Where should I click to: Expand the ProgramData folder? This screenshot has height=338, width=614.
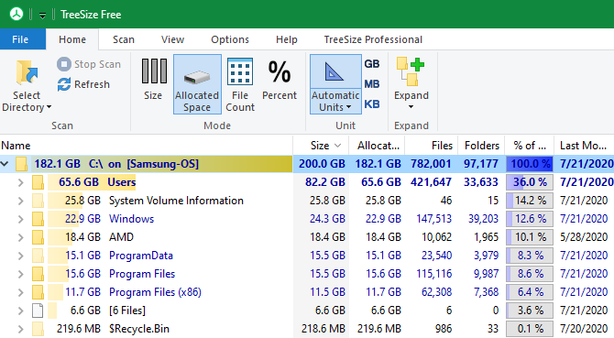pos(21,256)
